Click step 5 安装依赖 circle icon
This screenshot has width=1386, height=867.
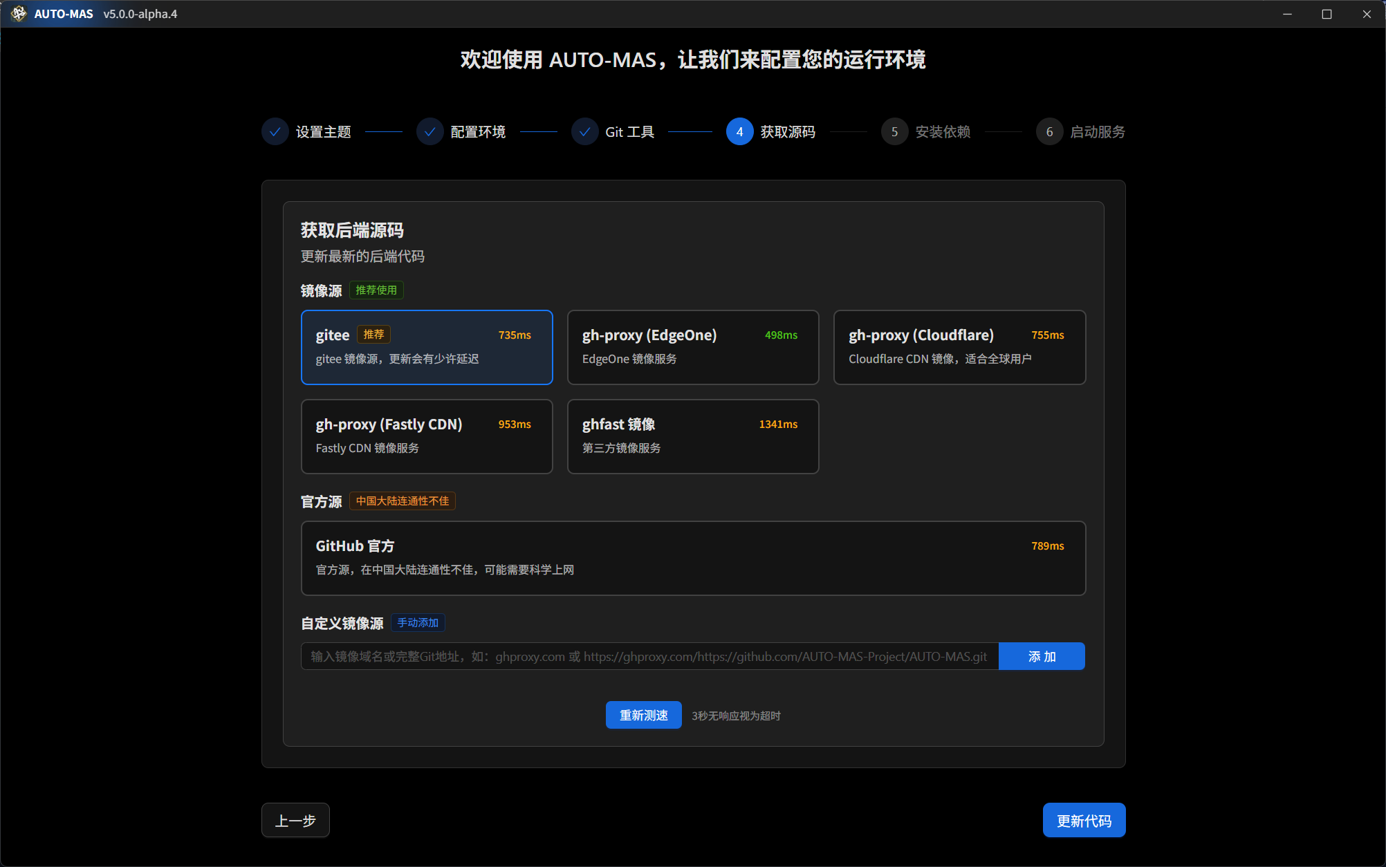click(894, 131)
